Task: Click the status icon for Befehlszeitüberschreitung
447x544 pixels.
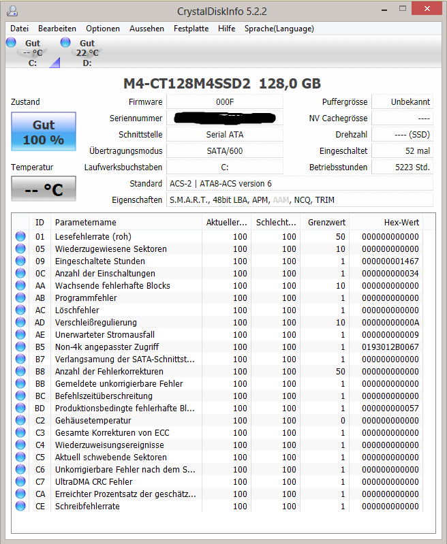Action: click(x=20, y=396)
